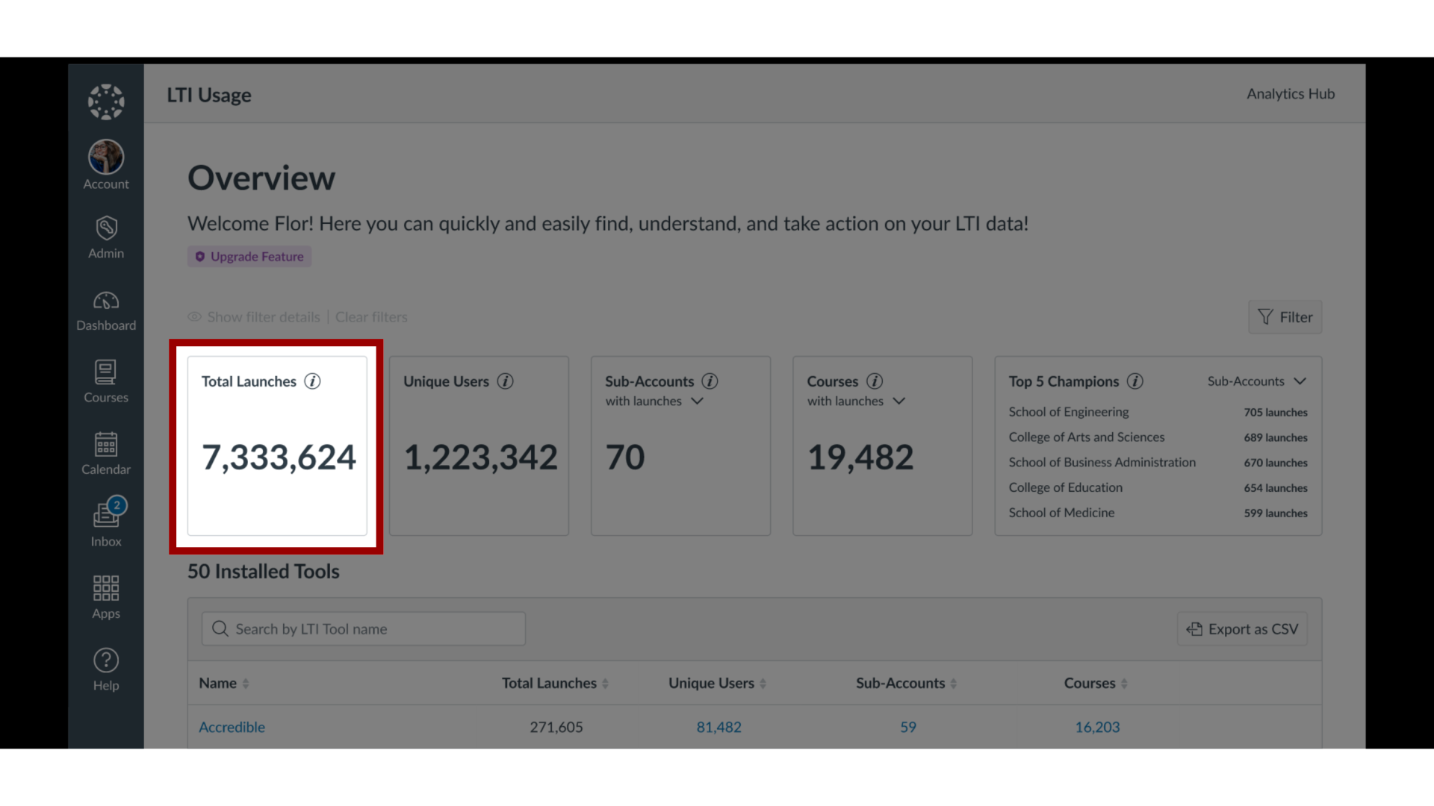Click the Help icon in sidebar
This screenshot has width=1434, height=806.
pos(105,660)
